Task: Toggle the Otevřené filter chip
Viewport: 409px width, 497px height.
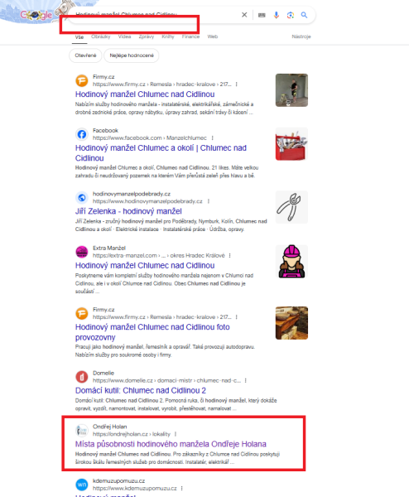Action: click(x=85, y=55)
